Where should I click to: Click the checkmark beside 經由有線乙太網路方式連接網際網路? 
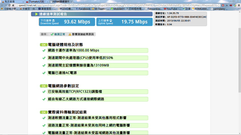(44, 99)
